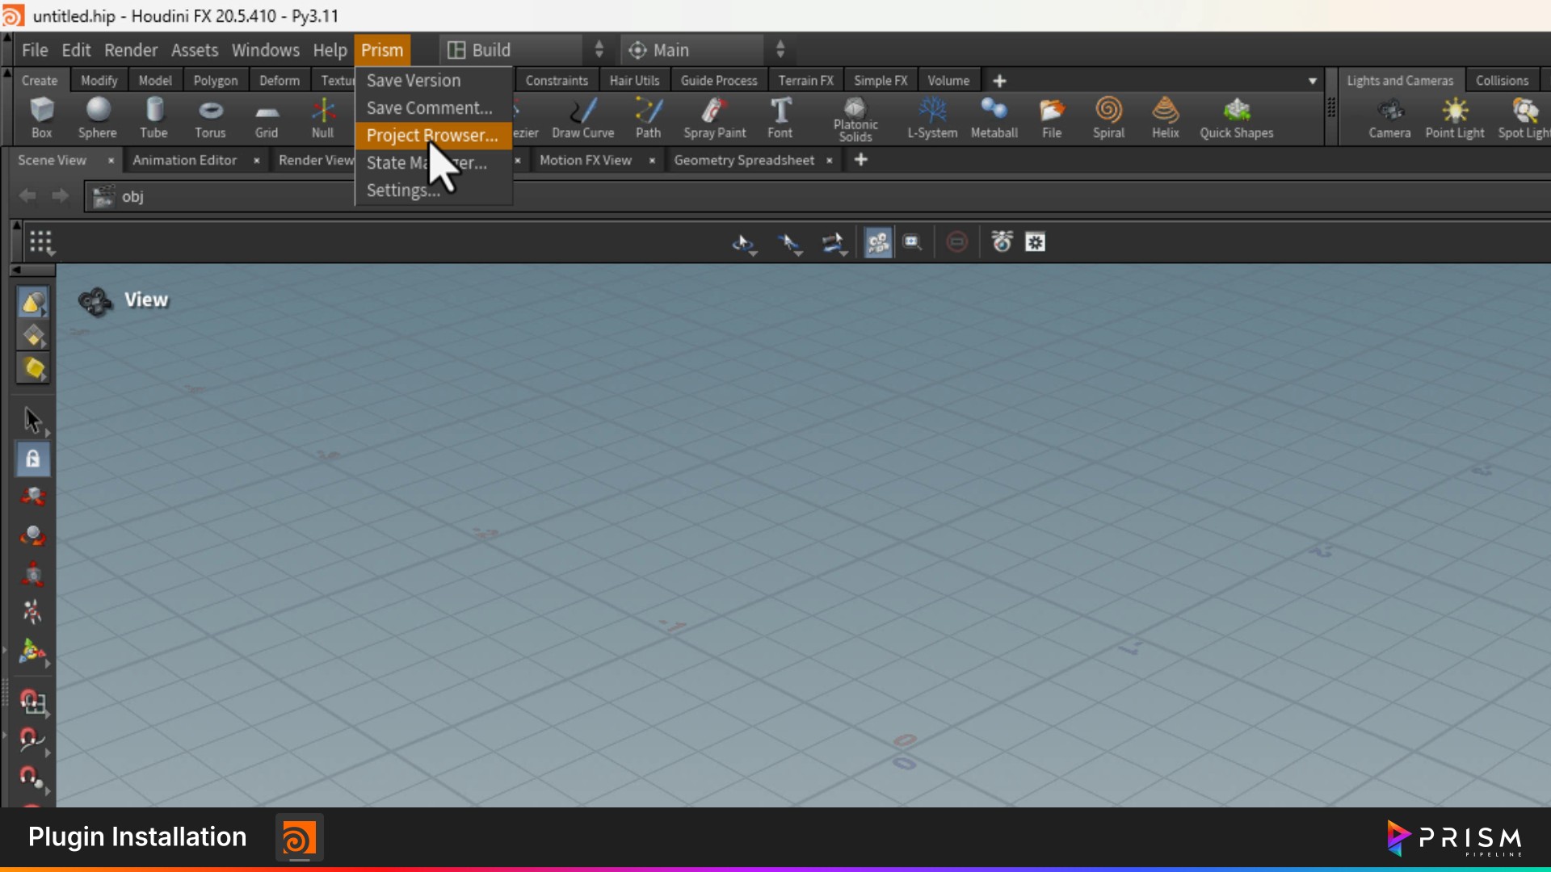The width and height of the screenshot is (1551, 872).
Task: Open the Render menu
Action: (x=131, y=50)
